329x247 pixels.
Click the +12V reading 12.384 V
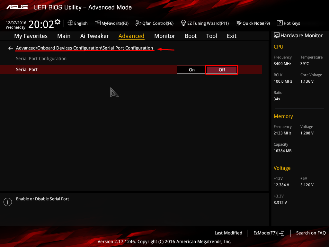tap(281, 185)
